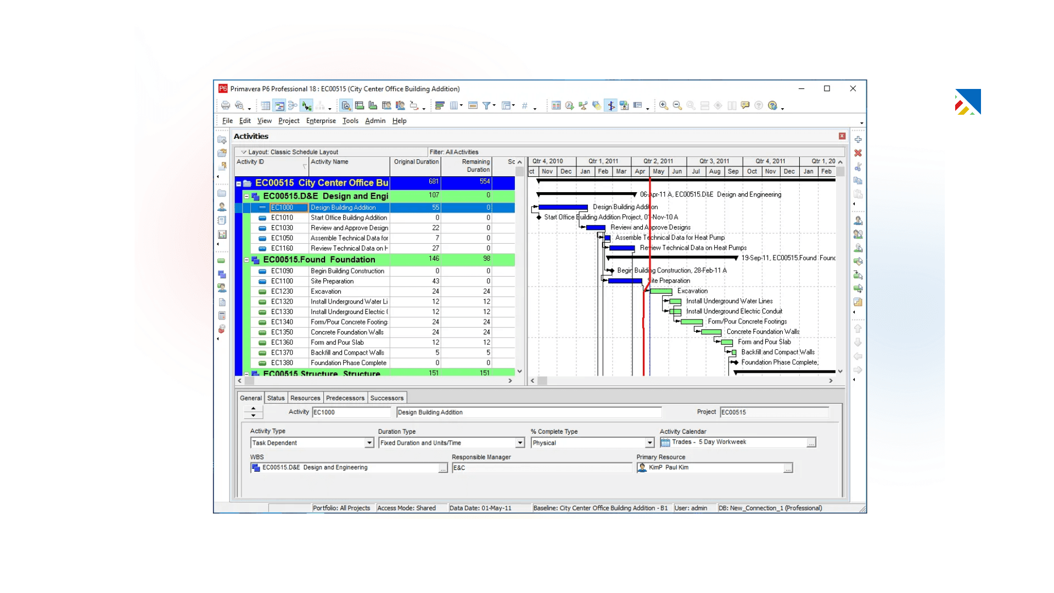Zoom in on the Gantt timeline
1054x593 pixels.
(663, 105)
